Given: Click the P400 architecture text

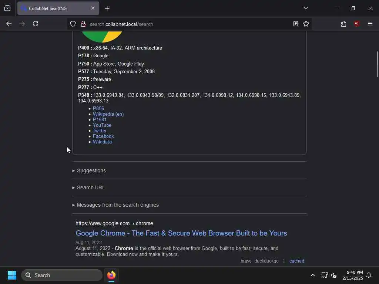Looking at the screenshot, I should [x=120, y=48].
